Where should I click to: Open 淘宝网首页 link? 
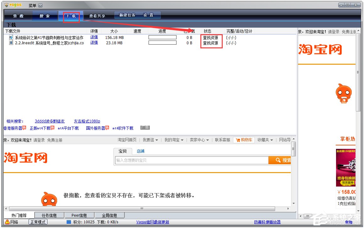(127, 140)
